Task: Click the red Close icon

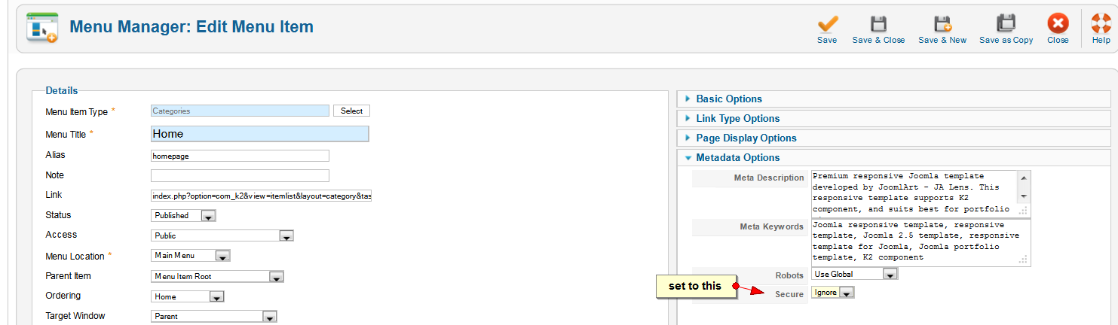Action: point(1058,25)
